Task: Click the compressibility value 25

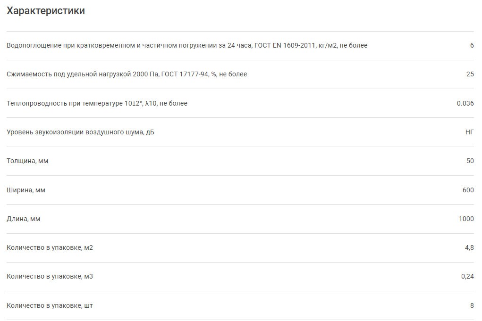Action: (470, 74)
